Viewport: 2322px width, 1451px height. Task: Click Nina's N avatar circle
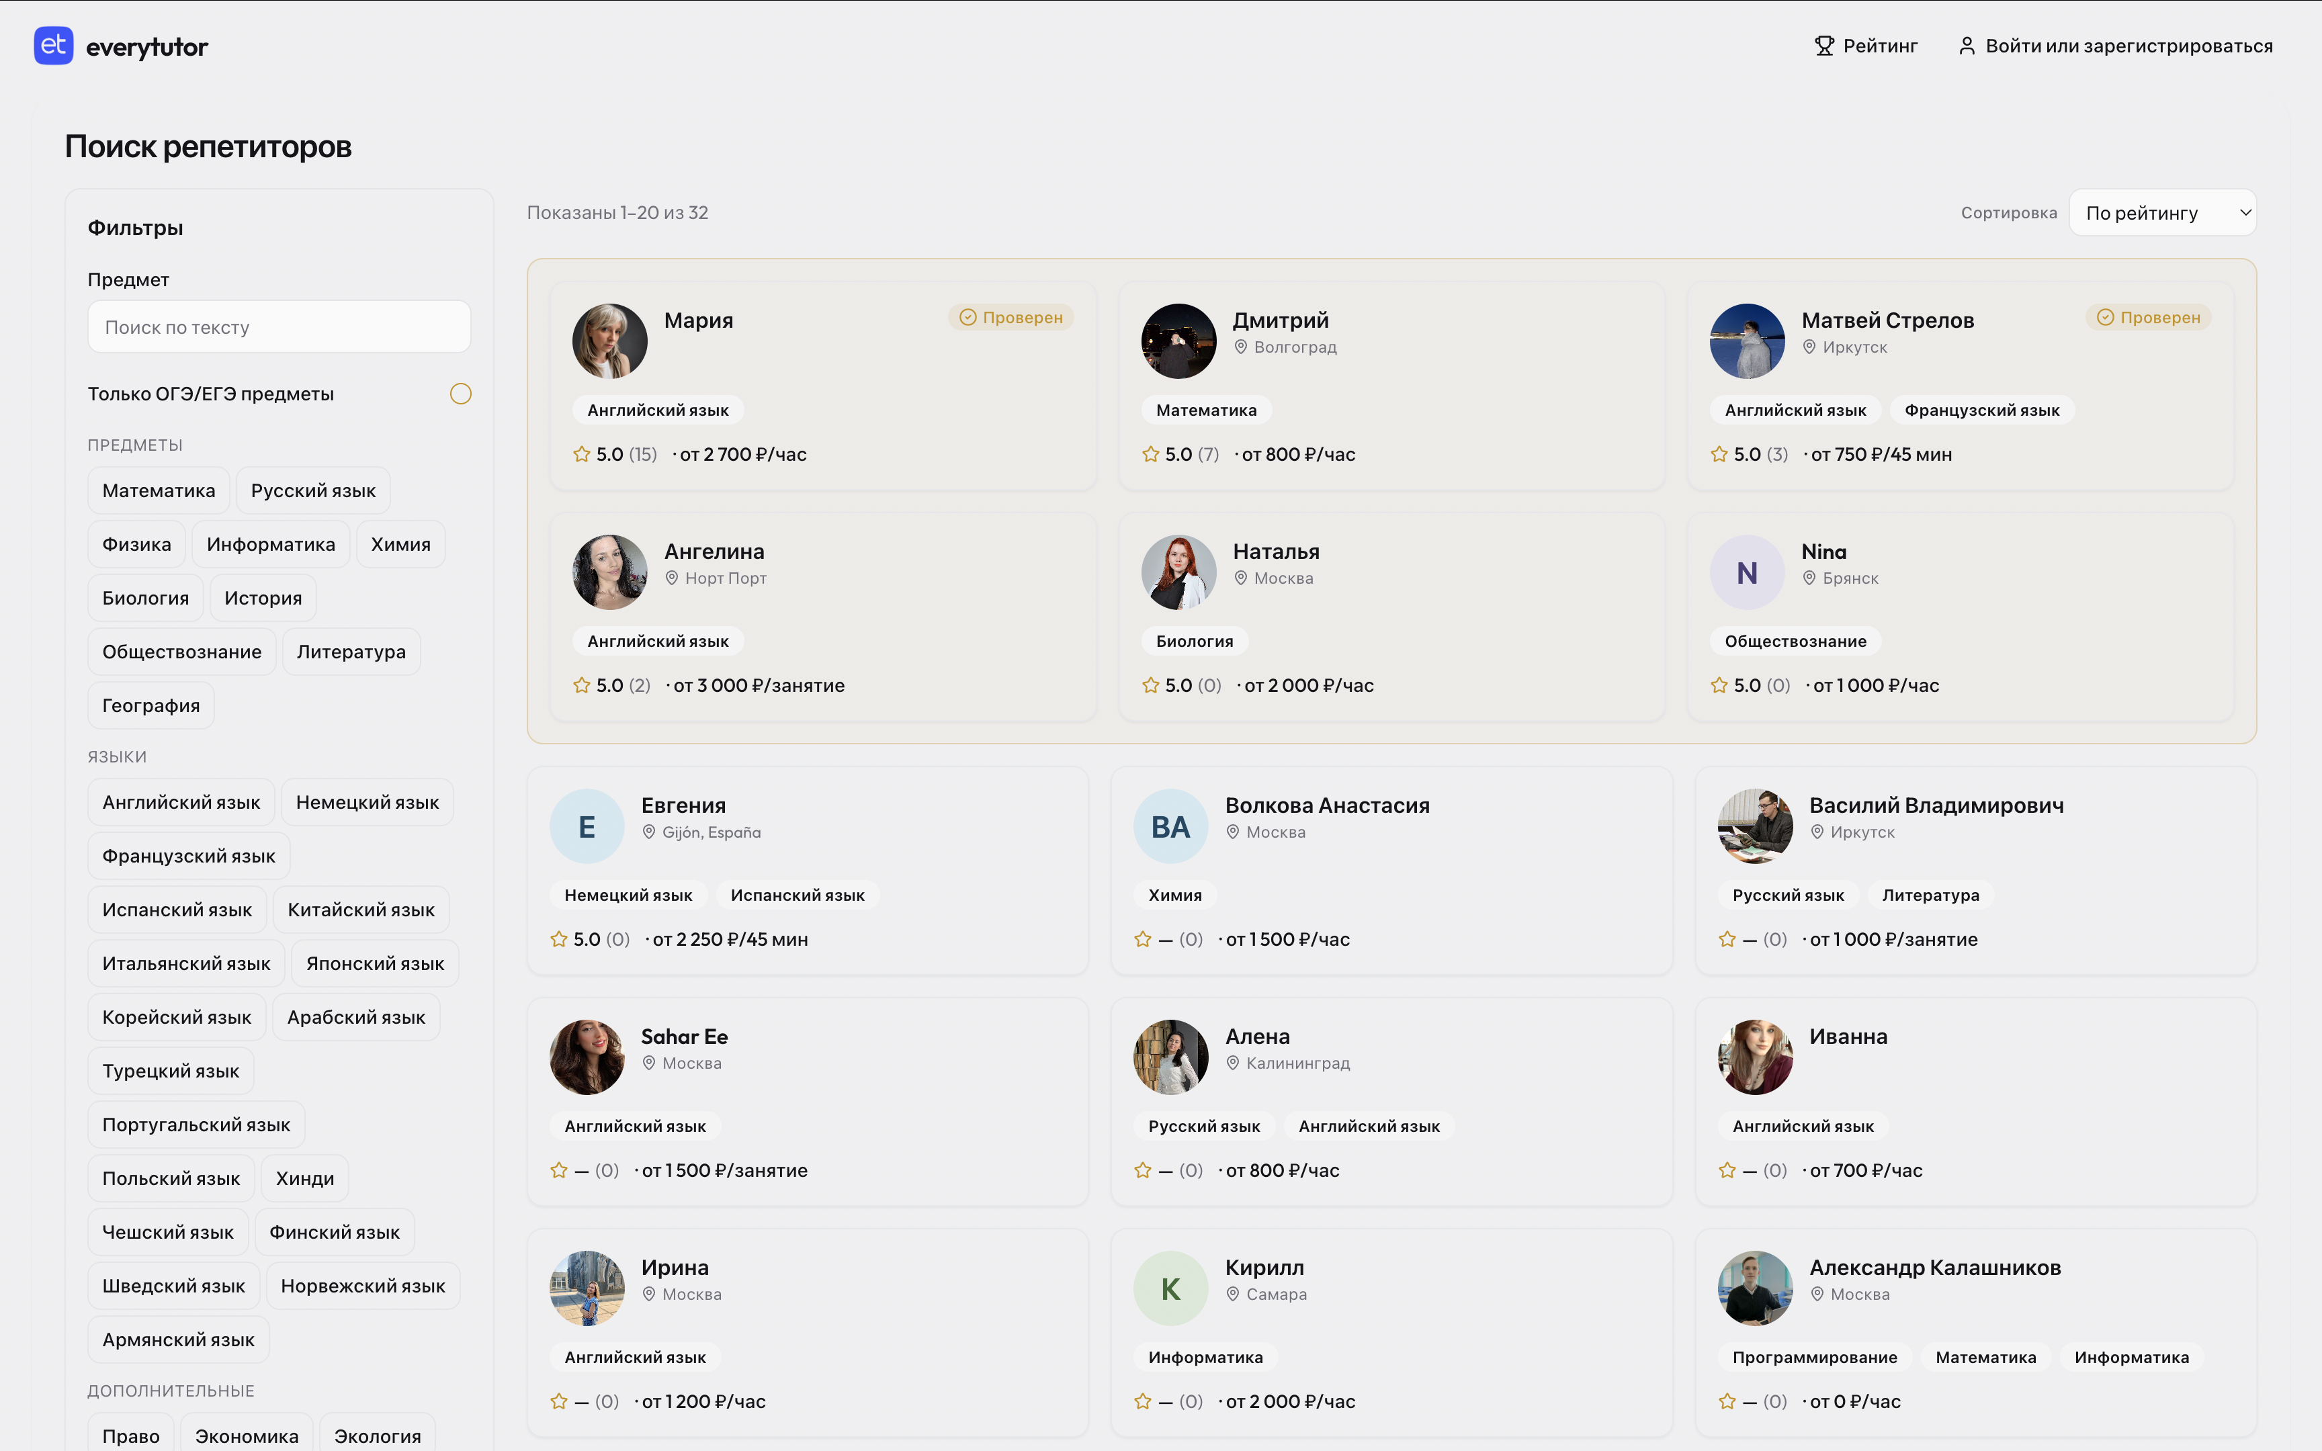[1746, 572]
